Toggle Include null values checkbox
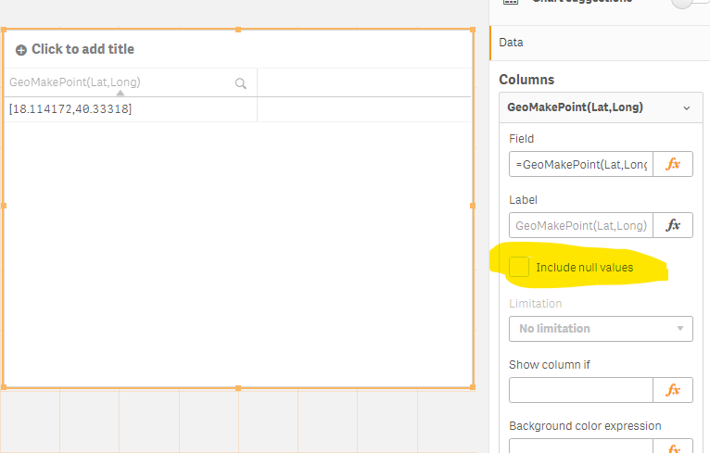 (519, 267)
